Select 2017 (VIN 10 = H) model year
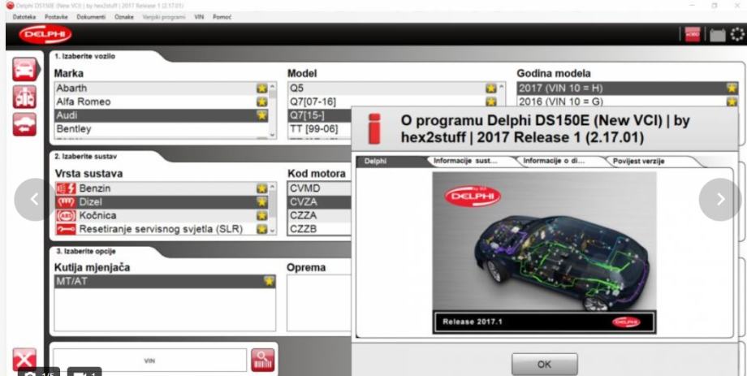 point(628,89)
